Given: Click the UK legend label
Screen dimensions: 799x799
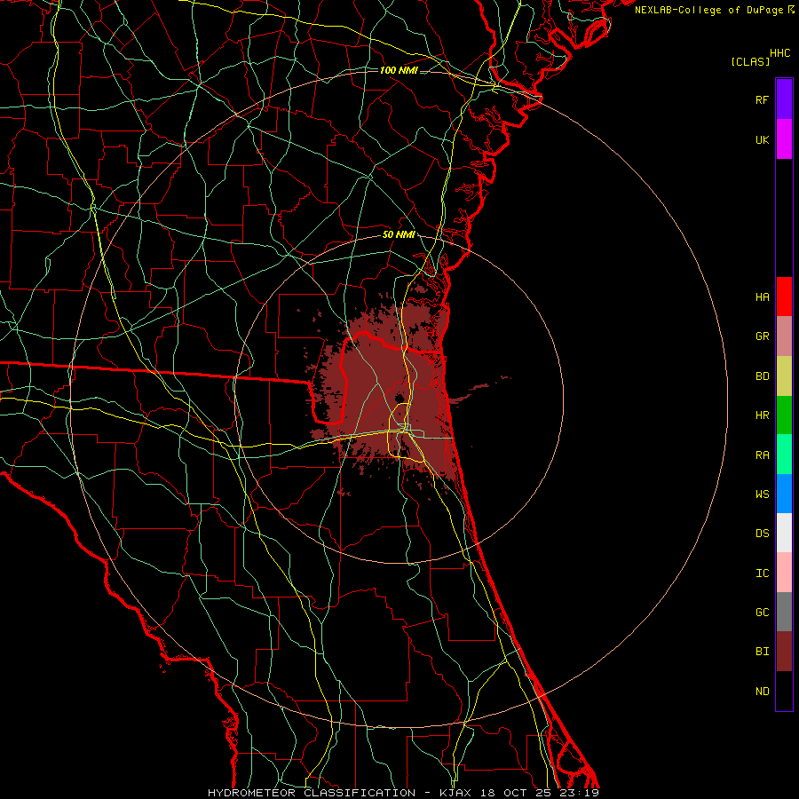Looking at the screenshot, I should (x=762, y=140).
